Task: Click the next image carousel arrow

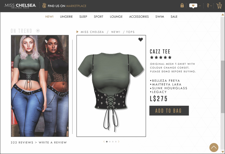Action: 119,142
